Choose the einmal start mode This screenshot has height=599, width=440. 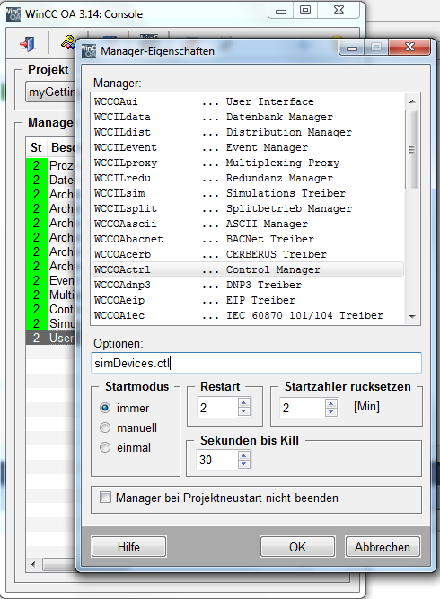(x=105, y=447)
